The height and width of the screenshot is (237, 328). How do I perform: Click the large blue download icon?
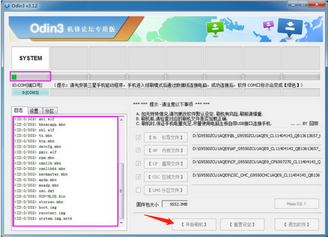pyautogui.click(x=290, y=27)
